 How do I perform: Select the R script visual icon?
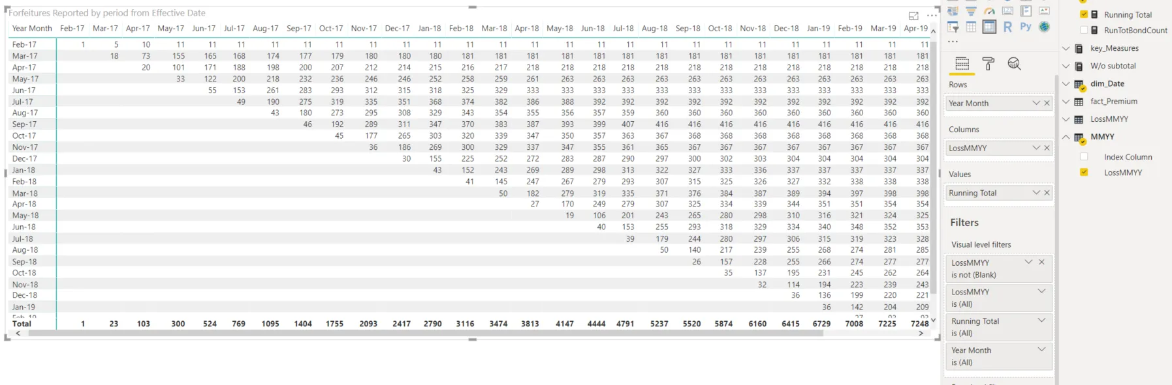[x=1007, y=27]
